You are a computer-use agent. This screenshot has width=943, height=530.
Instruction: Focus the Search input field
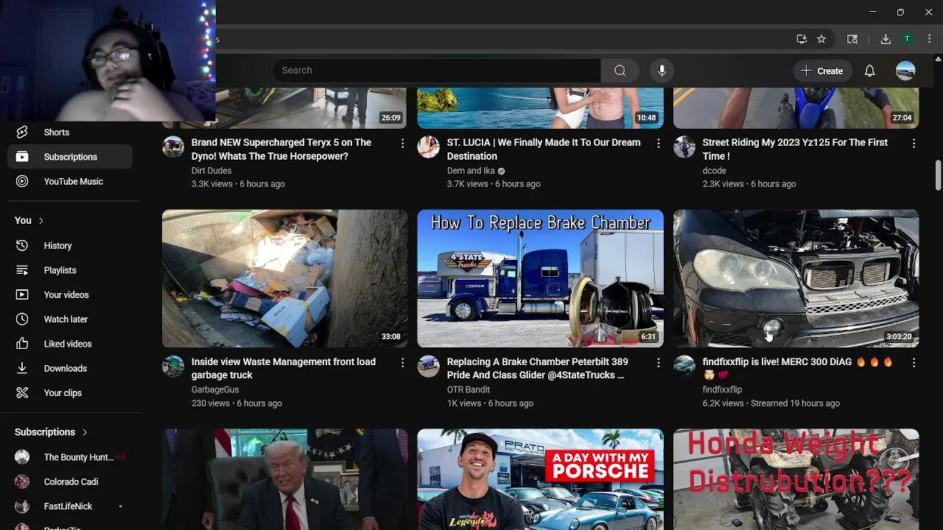click(436, 71)
